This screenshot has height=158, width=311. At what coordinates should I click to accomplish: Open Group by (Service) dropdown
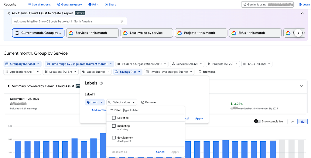point(22,64)
